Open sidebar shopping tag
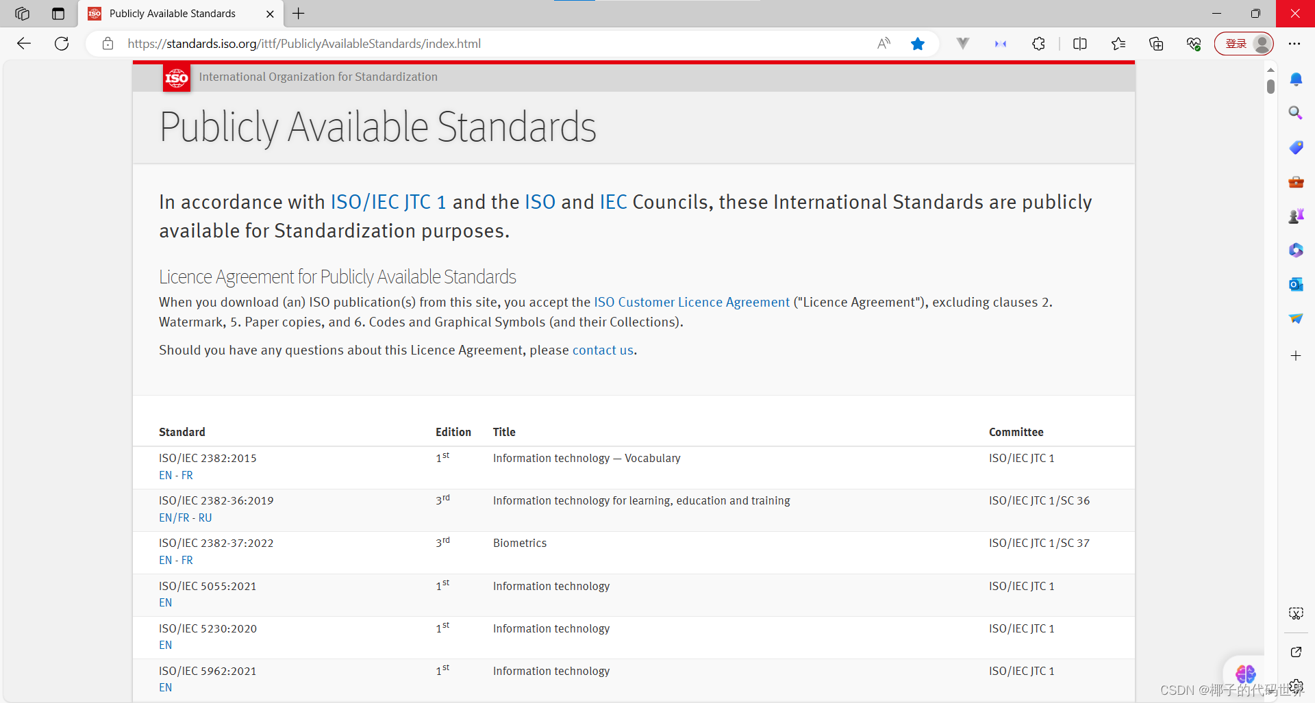Image resolution: width=1315 pixels, height=703 pixels. coord(1296,147)
